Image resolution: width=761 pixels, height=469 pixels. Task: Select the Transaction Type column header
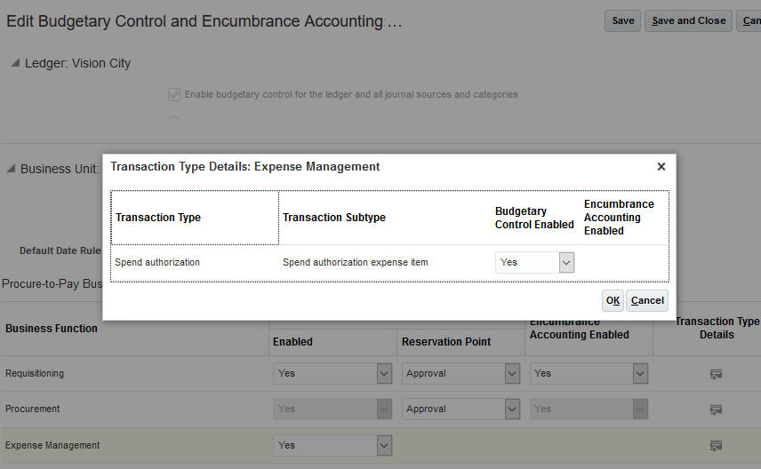[158, 218]
